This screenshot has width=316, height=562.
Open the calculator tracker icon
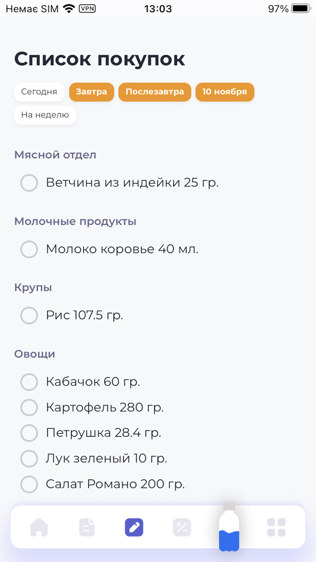[x=182, y=527]
